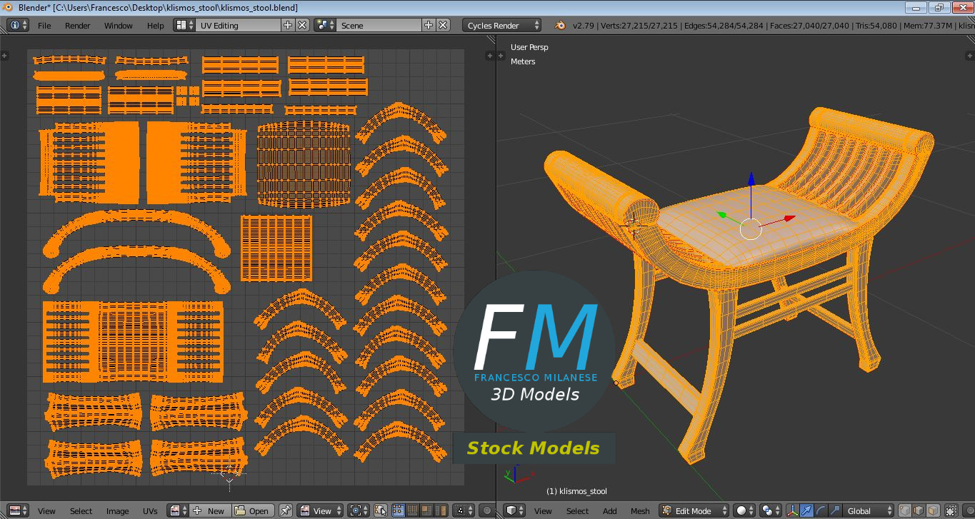Viewport: 975px width, 519px height.
Task: Open the Image menu in UV editor
Action: [x=117, y=510]
